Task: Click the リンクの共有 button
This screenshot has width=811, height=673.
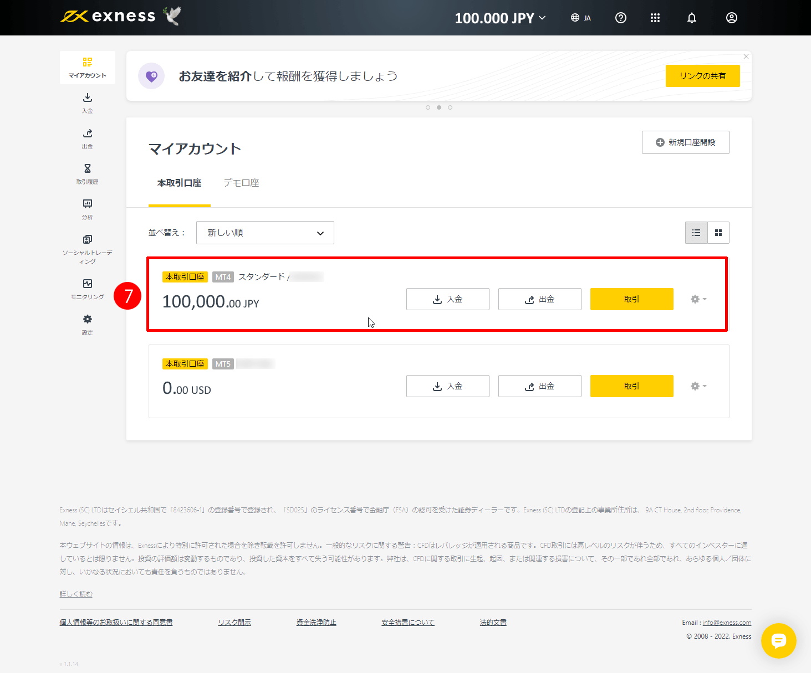Action: (x=702, y=76)
